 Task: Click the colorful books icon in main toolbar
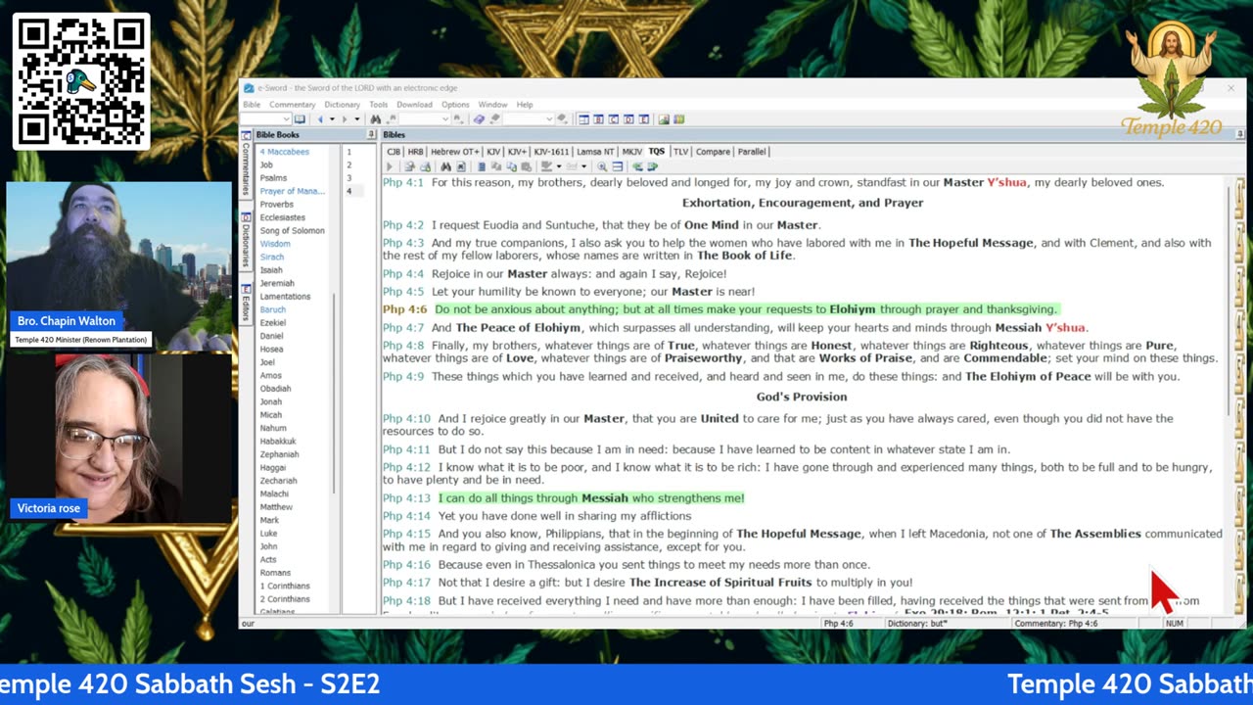(679, 119)
